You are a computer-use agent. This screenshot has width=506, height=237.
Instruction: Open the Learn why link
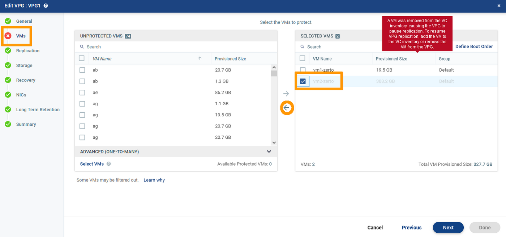[x=154, y=180]
